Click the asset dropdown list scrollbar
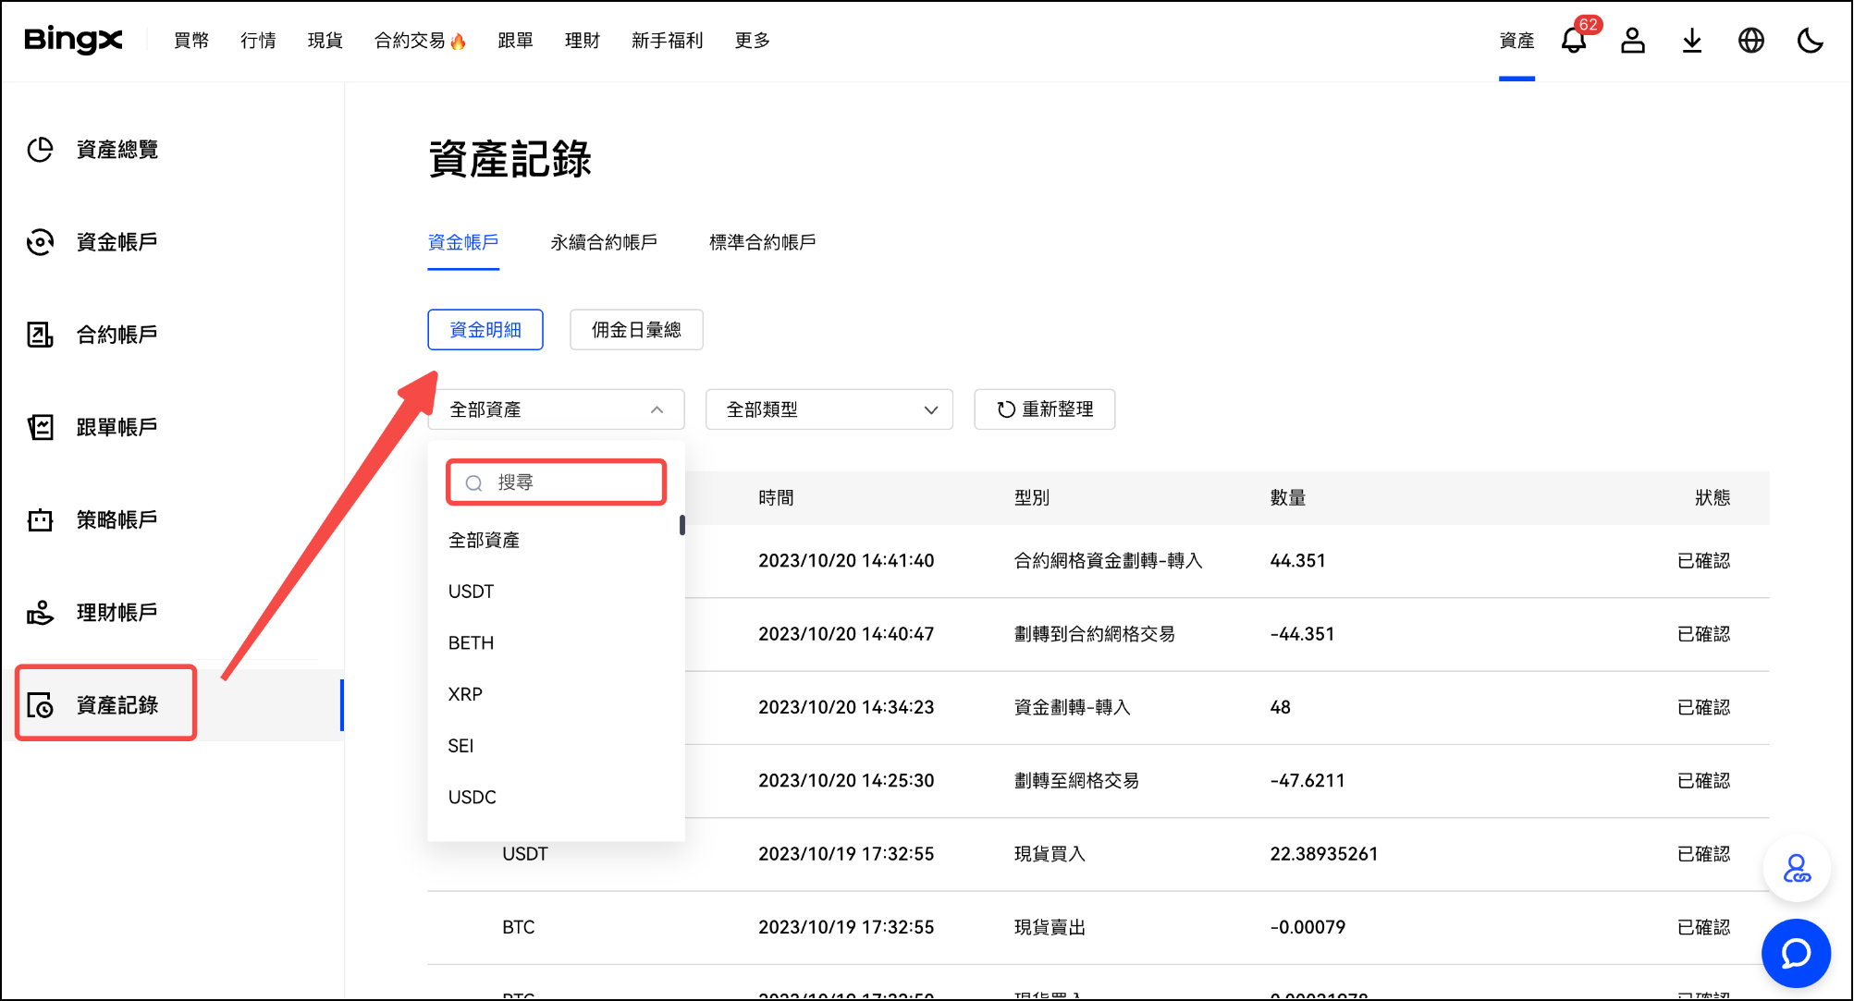This screenshot has height=1001, width=1854. coord(681,525)
